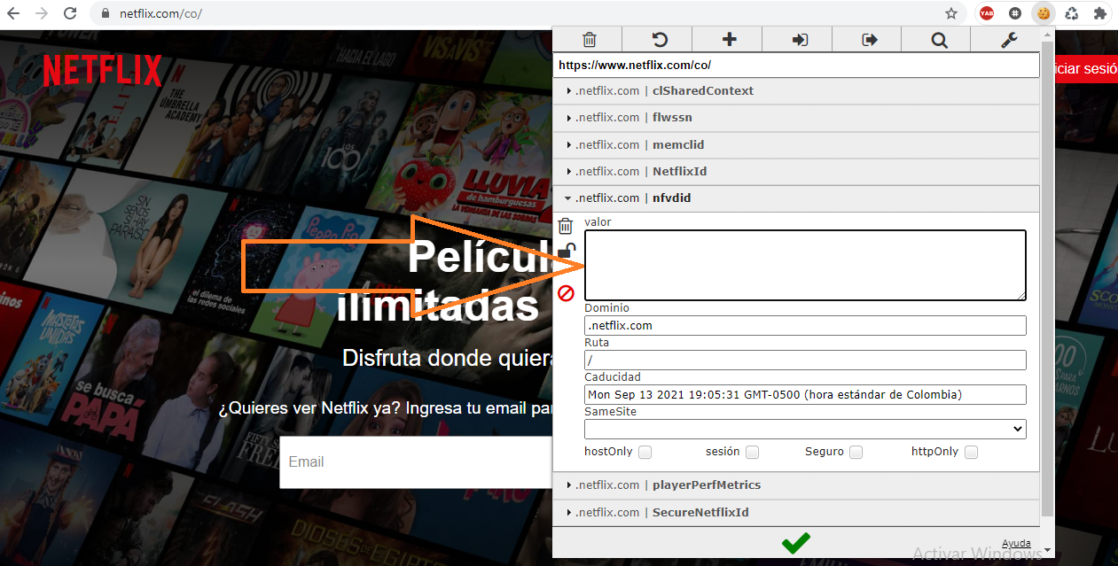Image resolution: width=1118 pixels, height=566 pixels.
Task: Click the Netflix Email input field
Action: tap(417, 461)
